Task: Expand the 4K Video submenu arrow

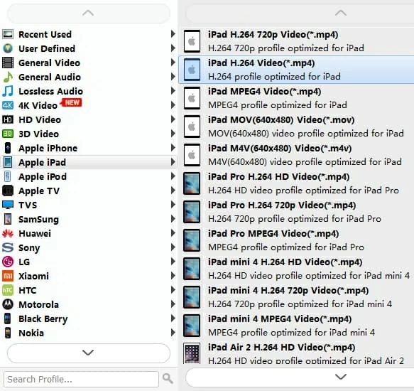Action: coord(173,105)
